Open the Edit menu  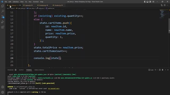(10, 2)
